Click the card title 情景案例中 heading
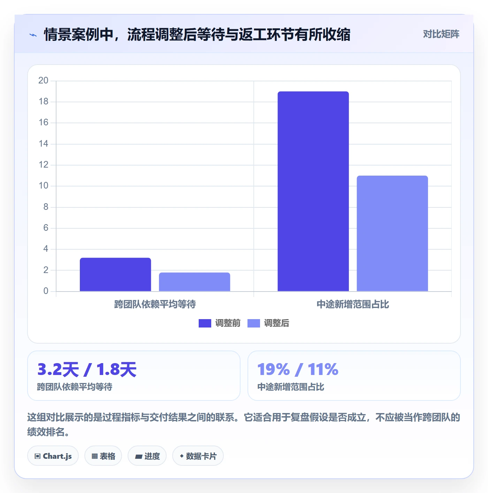Image resolution: width=488 pixels, height=493 pixels. pos(197,35)
